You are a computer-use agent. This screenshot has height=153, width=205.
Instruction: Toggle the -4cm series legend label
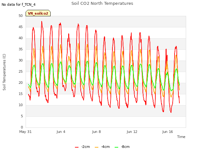(105, 147)
